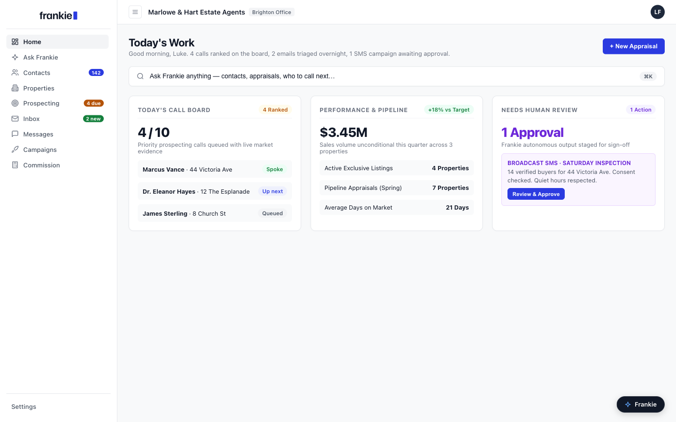Click Review & Approve button

(x=536, y=194)
